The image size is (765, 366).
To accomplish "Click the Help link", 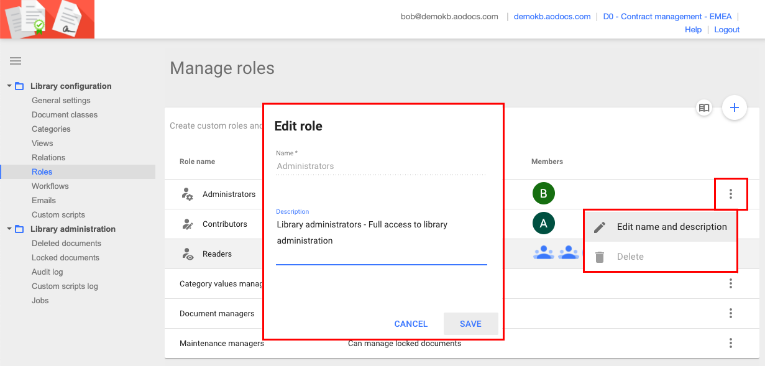I will 693,30.
